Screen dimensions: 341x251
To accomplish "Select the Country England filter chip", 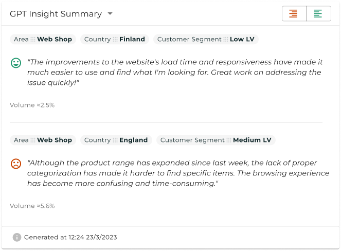I will point(116,140).
